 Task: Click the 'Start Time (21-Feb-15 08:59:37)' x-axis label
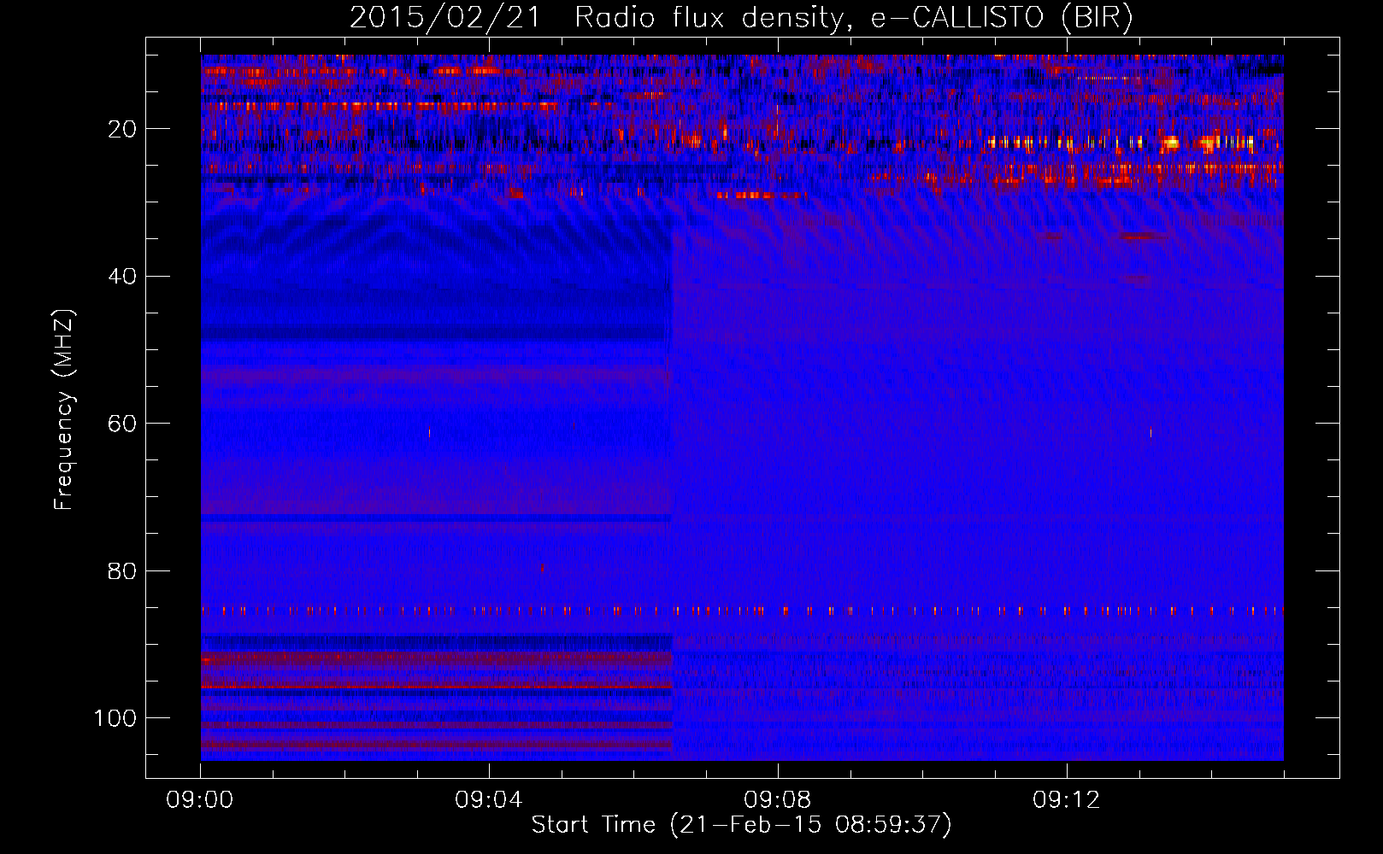(741, 825)
